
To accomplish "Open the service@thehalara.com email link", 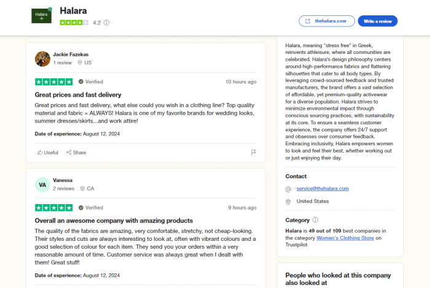I will coord(322,189).
